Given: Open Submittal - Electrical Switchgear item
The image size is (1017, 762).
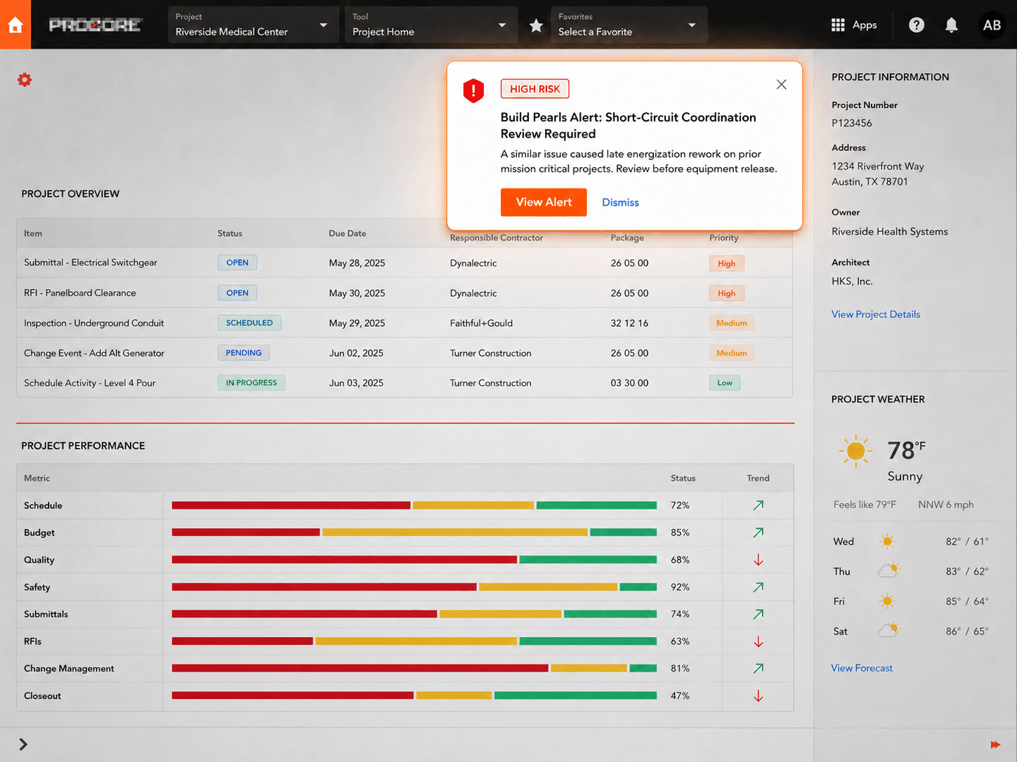Looking at the screenshot, I should point(91,262).
